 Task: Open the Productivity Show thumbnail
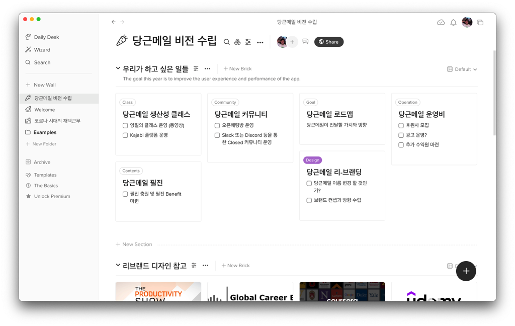158,291
